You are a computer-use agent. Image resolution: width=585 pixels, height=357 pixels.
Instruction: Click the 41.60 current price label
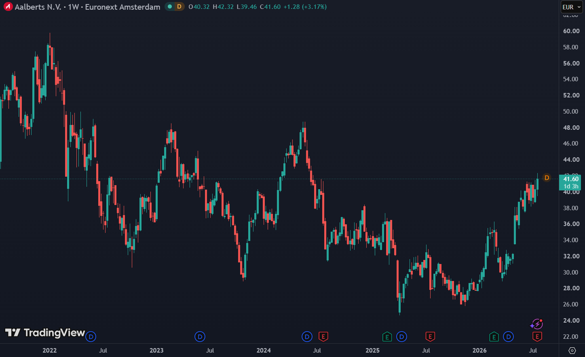[571, 179]
